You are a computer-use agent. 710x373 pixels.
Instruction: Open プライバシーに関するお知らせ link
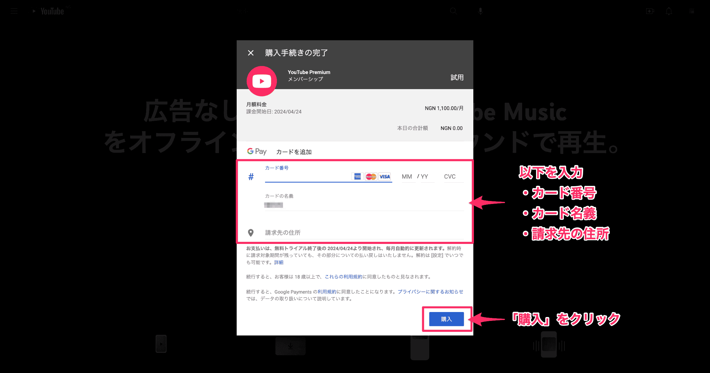coord(430,292)
